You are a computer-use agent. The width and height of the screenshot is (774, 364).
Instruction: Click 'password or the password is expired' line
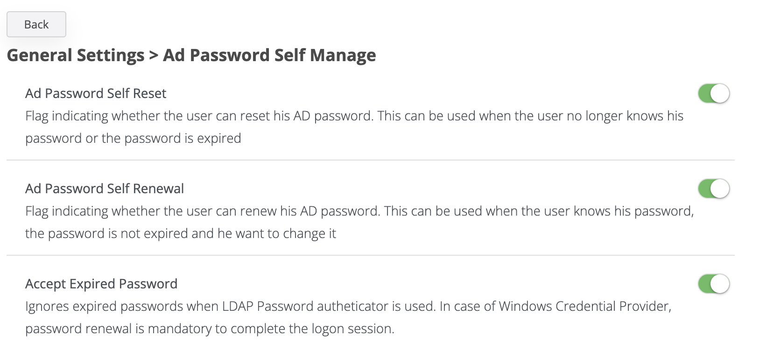[x=133, y=138]
